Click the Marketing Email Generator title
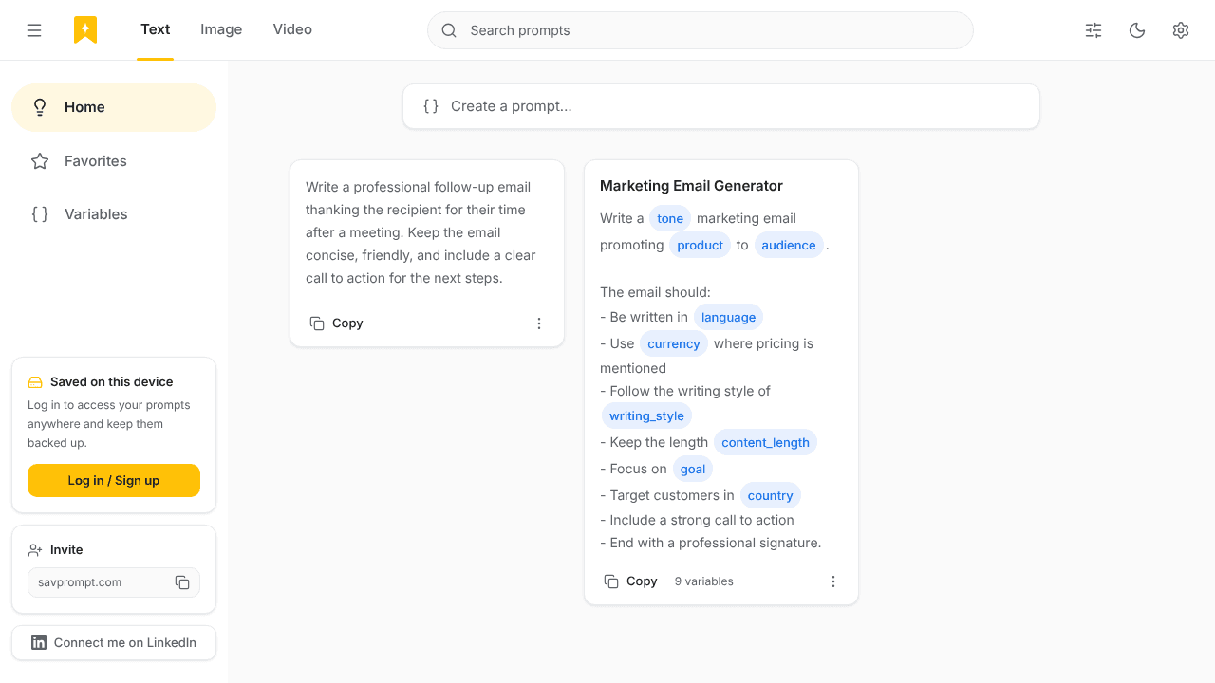 691,186
